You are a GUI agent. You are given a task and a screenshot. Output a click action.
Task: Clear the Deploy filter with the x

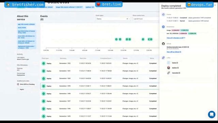coord(127,19)
